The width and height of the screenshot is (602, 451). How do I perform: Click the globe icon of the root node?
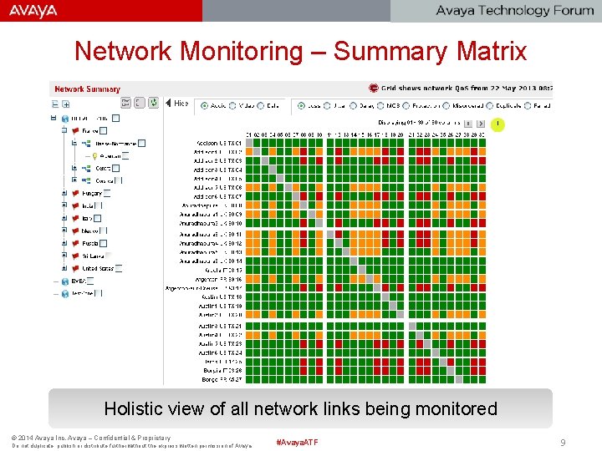[65, 119]
